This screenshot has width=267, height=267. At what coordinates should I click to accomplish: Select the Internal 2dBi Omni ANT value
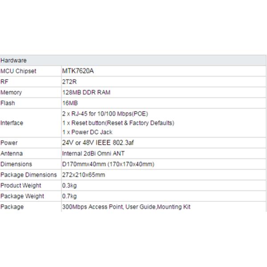coord(93,154)
